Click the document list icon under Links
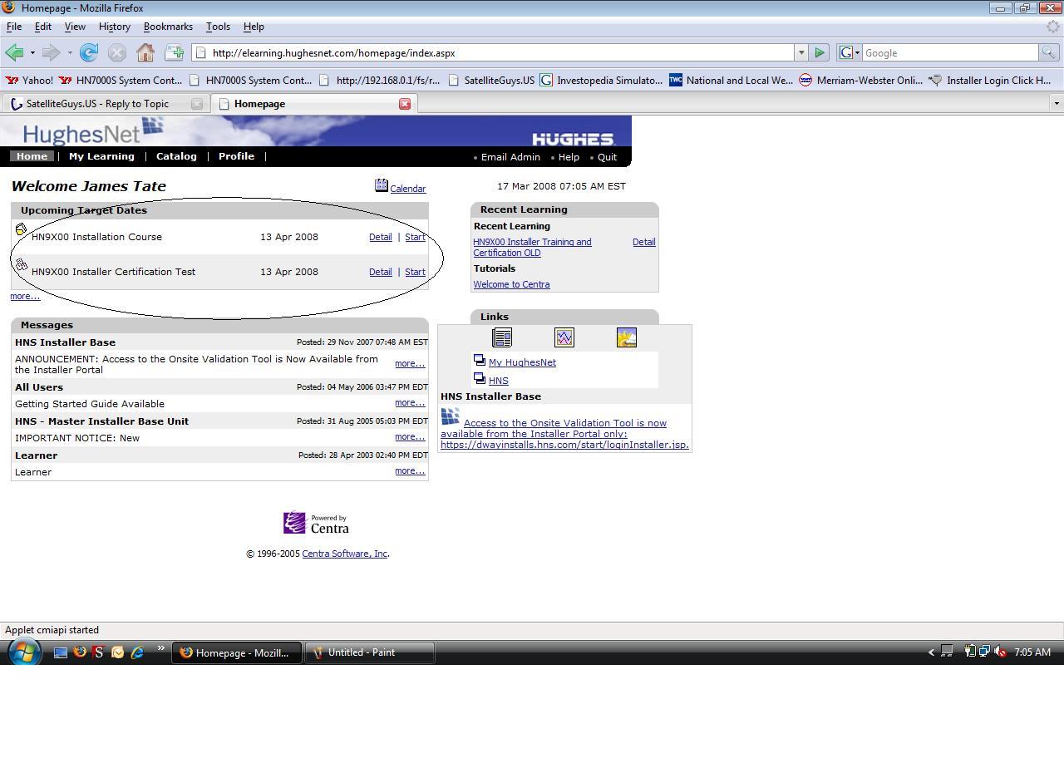 [x=502, y=337]
